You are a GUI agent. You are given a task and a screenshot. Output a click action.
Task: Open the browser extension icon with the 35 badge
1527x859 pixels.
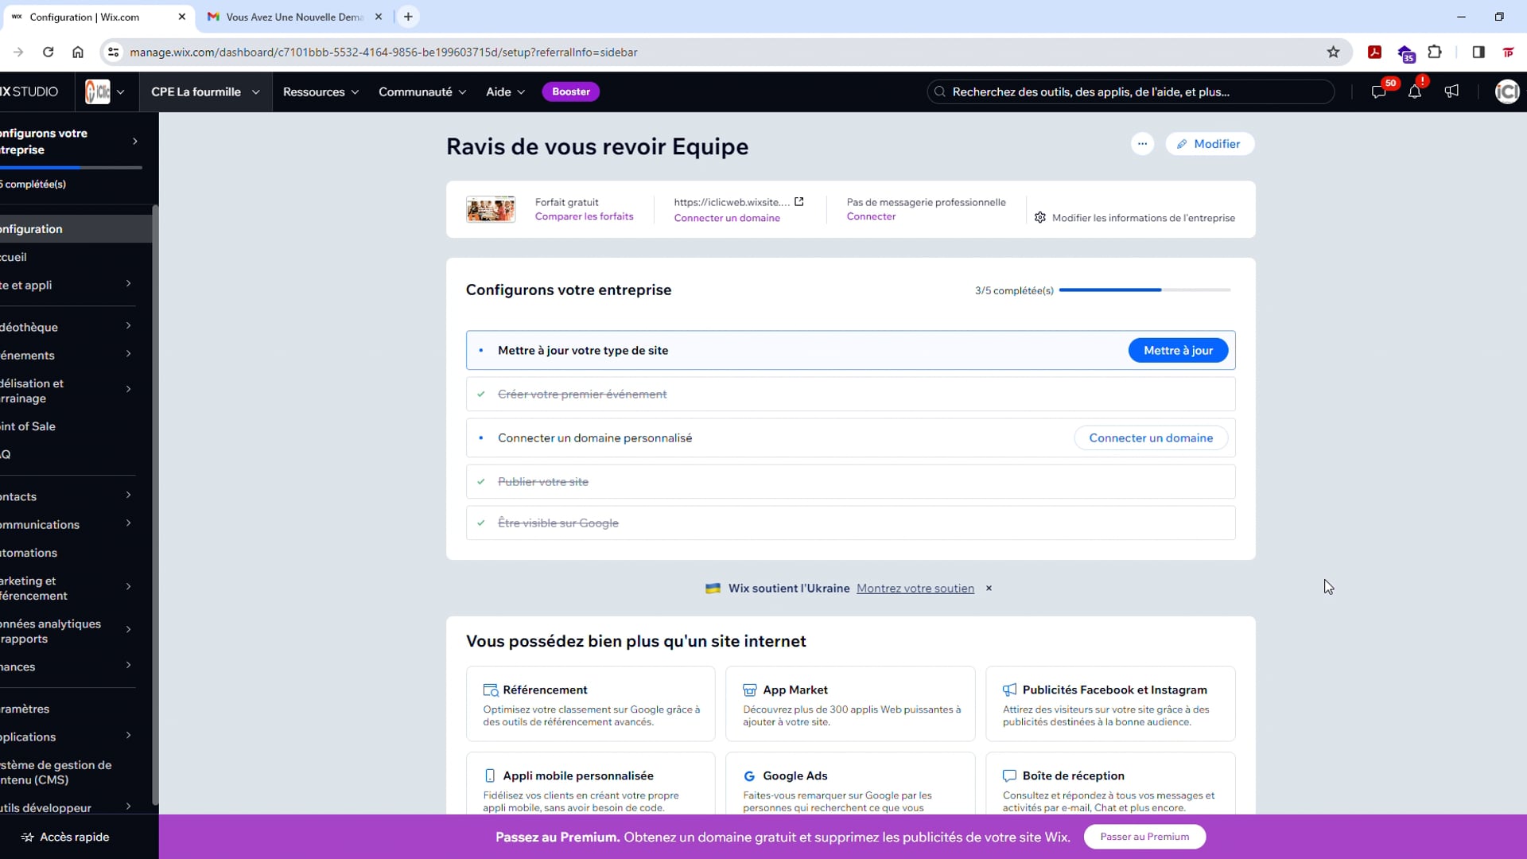pos(1405,54)
